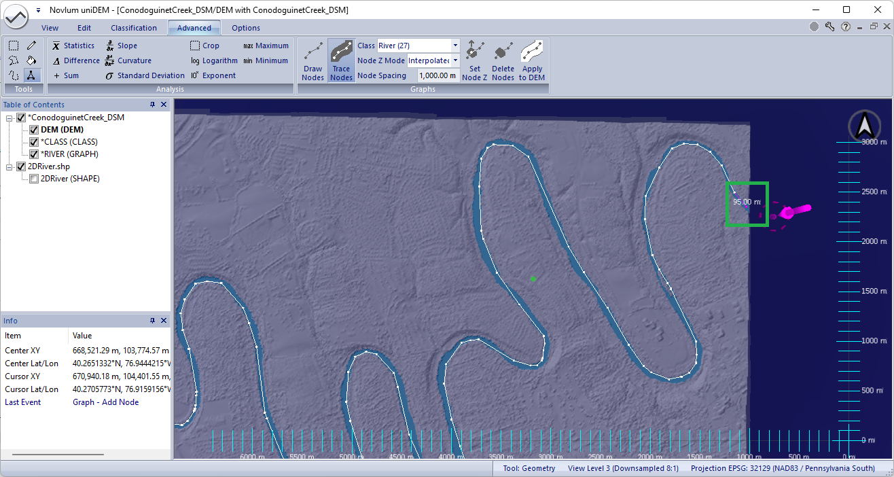This screenshot has height=477, width=894.
Task: Restore the inner document window
Action: tap(874, 27)
